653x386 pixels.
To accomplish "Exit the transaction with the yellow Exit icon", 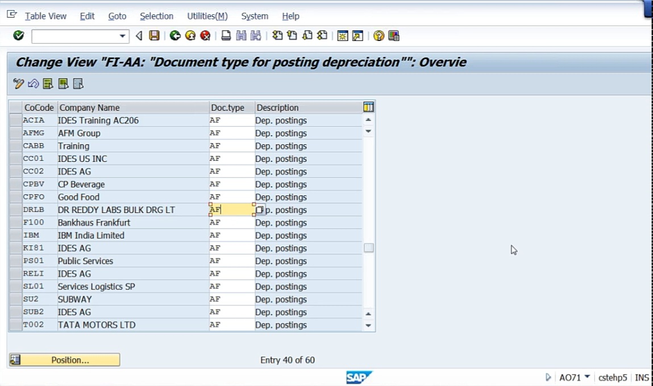I will point(190,36).
